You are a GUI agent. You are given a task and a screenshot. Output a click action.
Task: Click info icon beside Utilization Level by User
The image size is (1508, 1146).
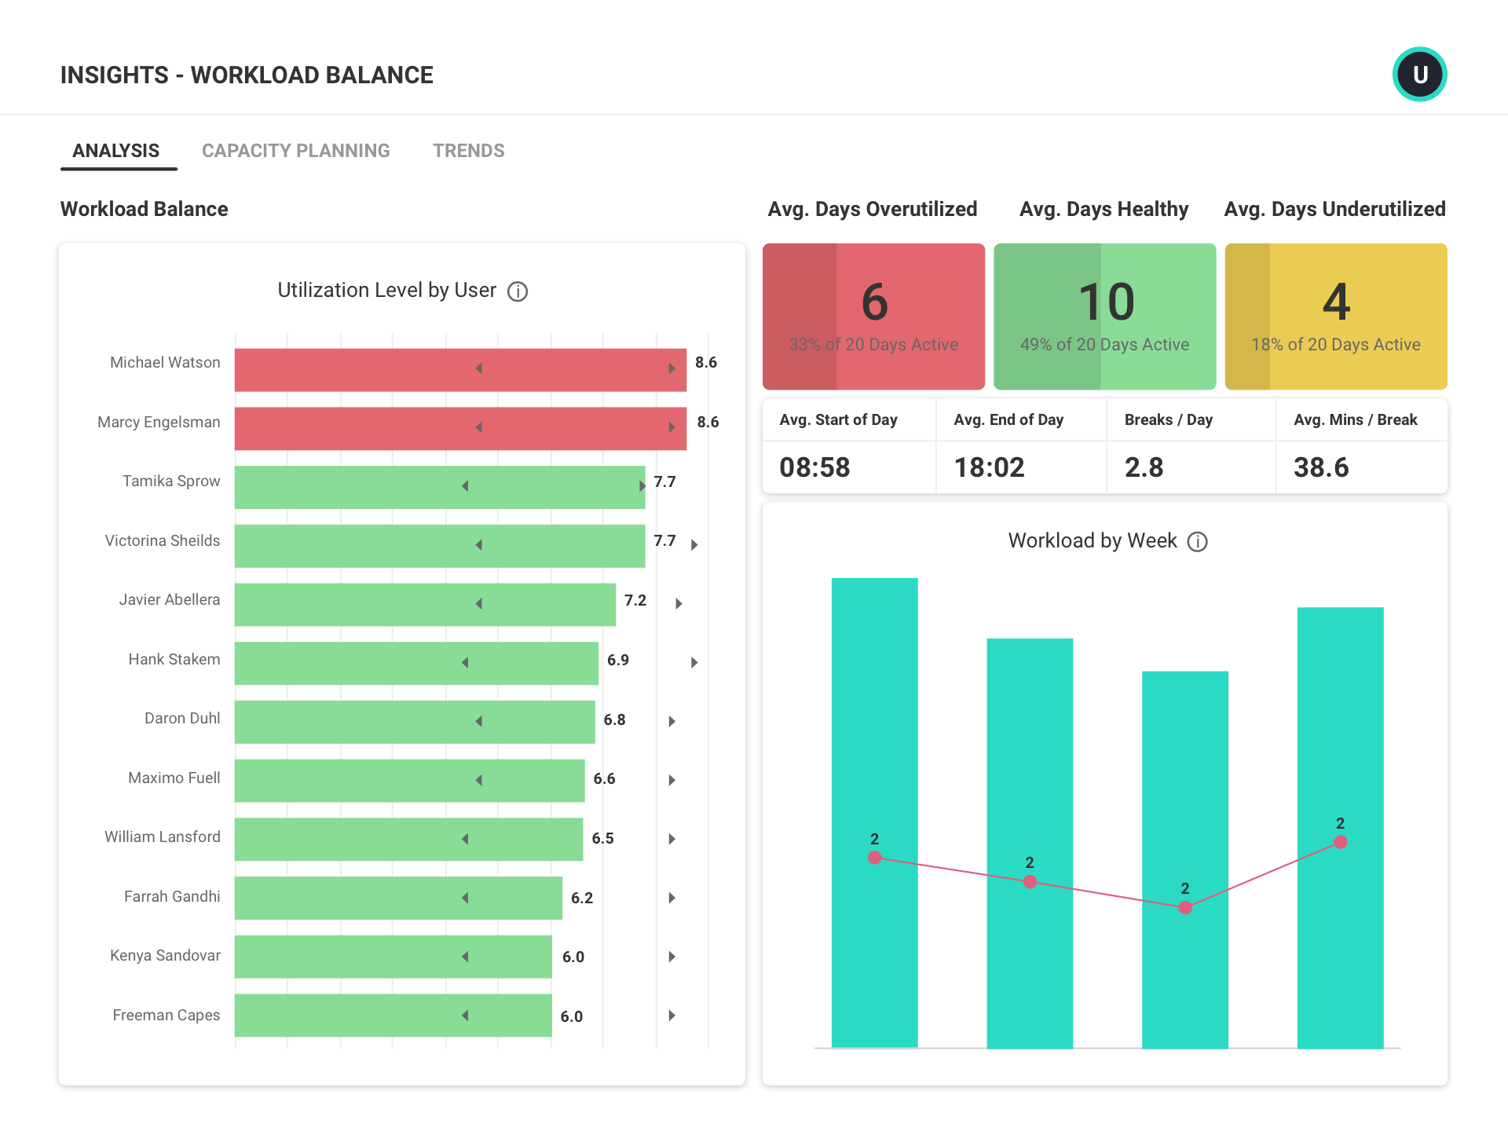[x=518, y=291]
